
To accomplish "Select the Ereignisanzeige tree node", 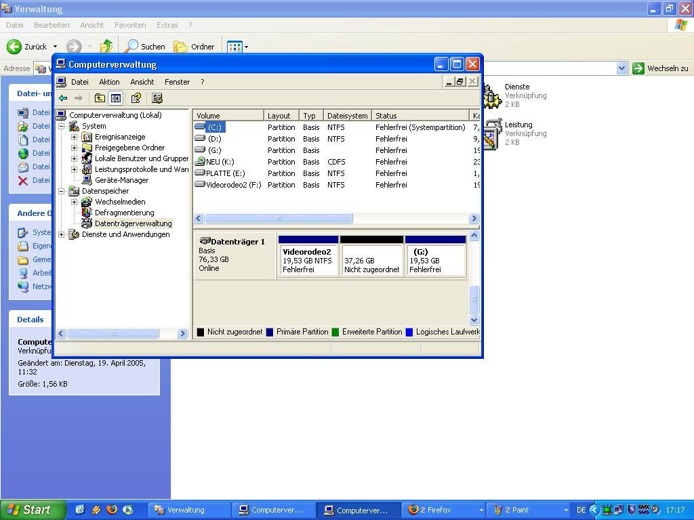I will tap(120, 137).
